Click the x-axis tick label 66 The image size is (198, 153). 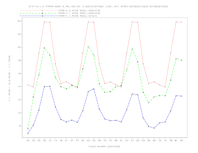(149, 140)
